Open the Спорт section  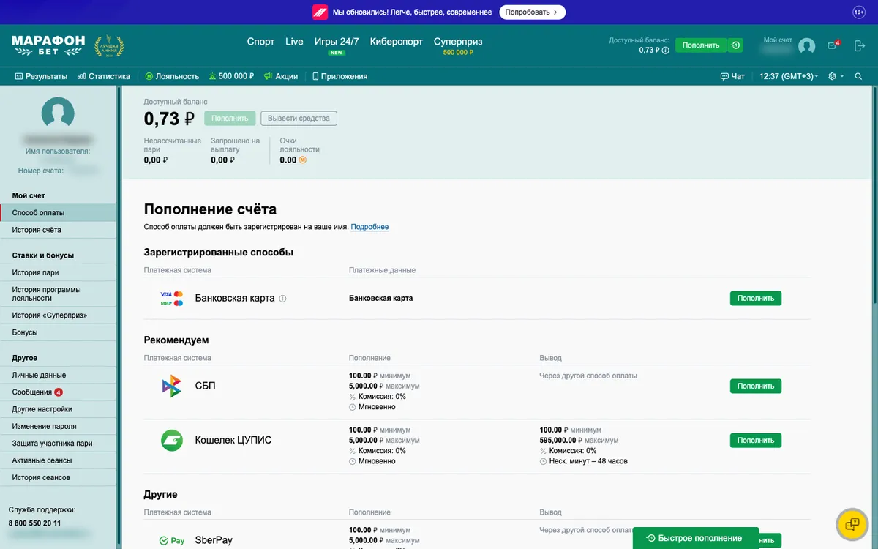pyautogui.click(x=260, y=42)
